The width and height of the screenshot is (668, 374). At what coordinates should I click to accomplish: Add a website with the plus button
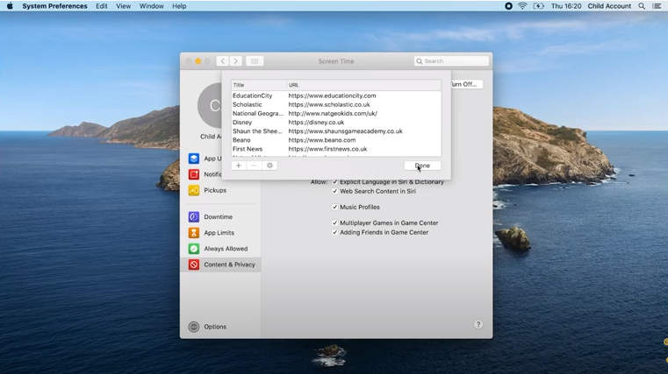pyautogui.click(x=239, y=166)
